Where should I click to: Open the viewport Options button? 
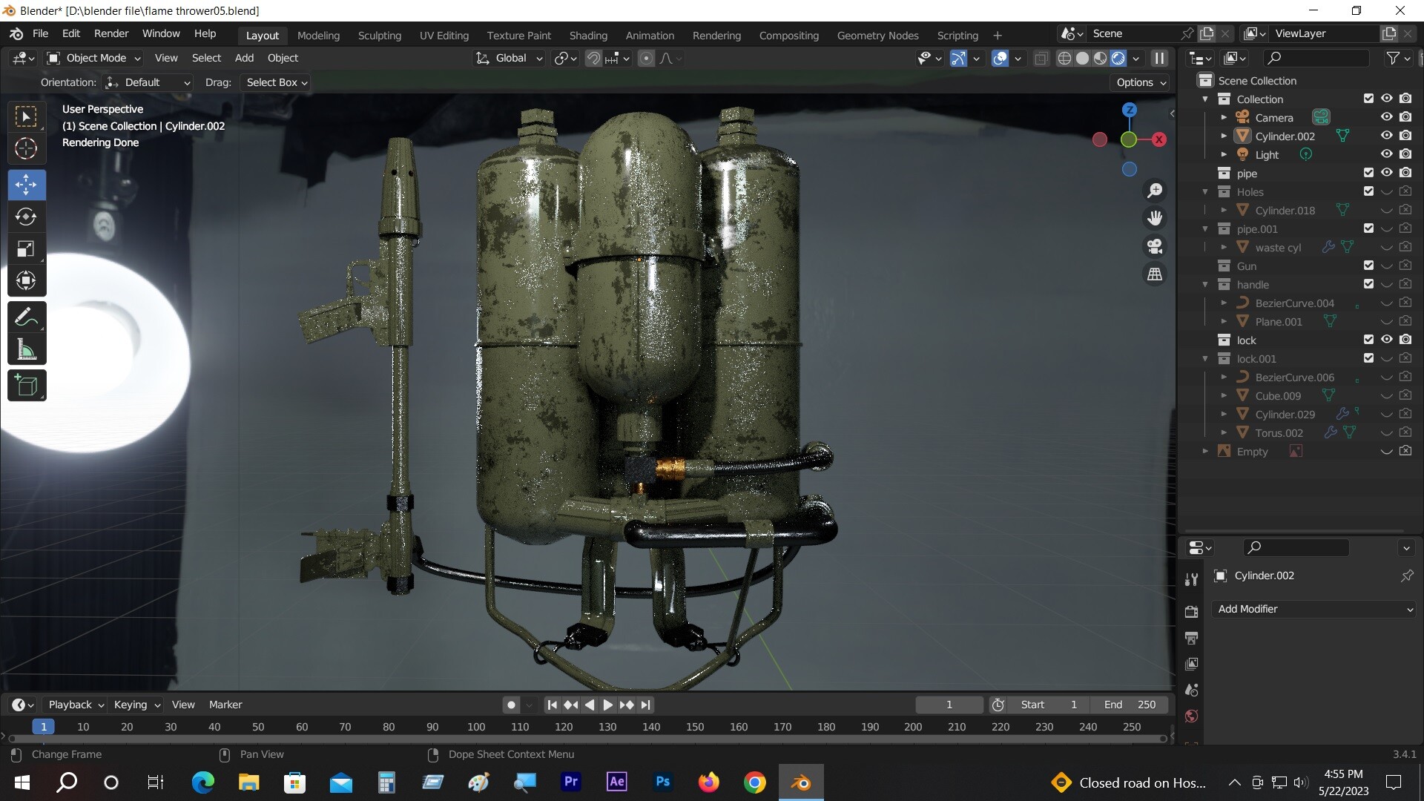click(1140, 82)
